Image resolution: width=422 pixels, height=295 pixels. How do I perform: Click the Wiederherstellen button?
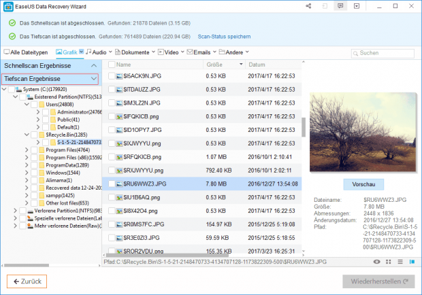(378, 281)
